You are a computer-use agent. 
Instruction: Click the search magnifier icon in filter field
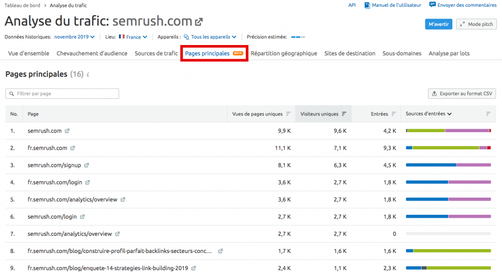(12, 94)
